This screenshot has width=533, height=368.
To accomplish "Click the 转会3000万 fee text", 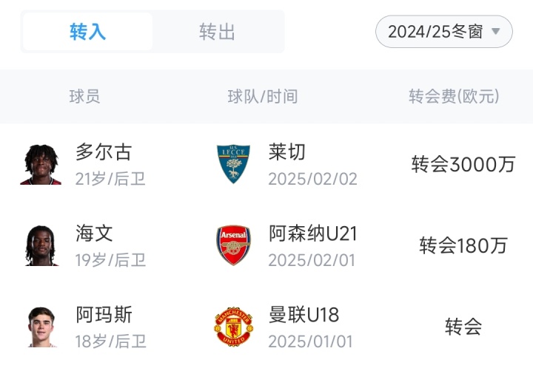I will click(463, 164).
